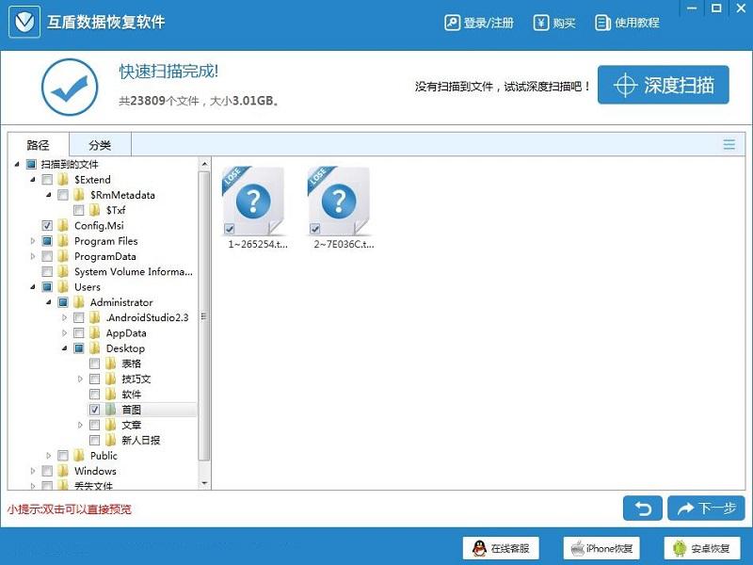Toggle checkbox on 1~265254 file thumbnail
This screenshot has height=565, width=753.
pyautogui.click(x=231, y=229)
